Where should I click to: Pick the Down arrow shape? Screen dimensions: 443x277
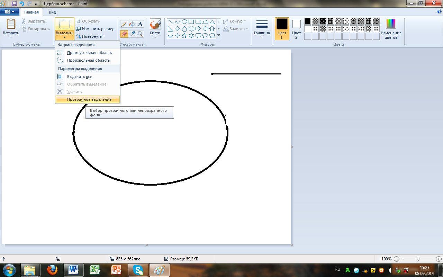(x=171, y=36)
